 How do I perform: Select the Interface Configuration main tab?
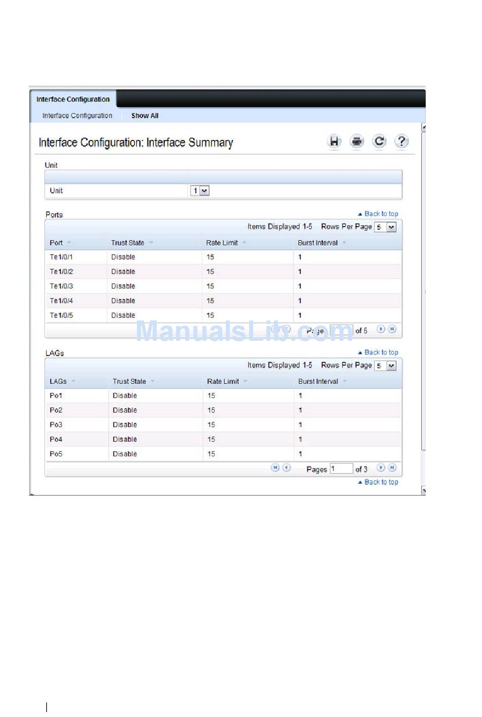click(73, 99)
